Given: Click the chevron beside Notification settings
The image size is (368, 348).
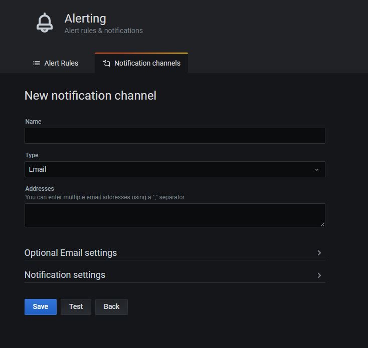Looking at the screenshot, I should click(319, 275).
